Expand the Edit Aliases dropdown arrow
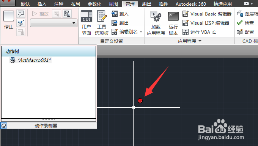Screen dimensions: 258x146 tap(141, 32)
